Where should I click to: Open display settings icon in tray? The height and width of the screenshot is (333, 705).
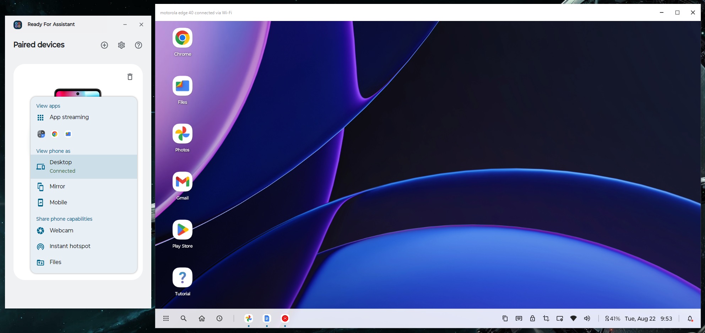[560, 318]
